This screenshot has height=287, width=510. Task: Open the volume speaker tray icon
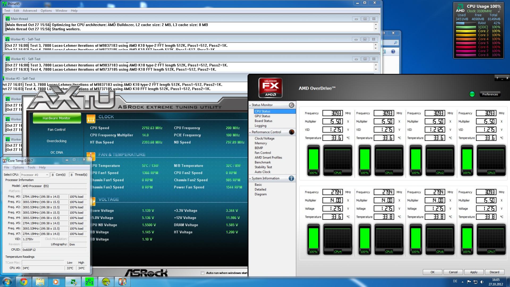tap(482, 282)
